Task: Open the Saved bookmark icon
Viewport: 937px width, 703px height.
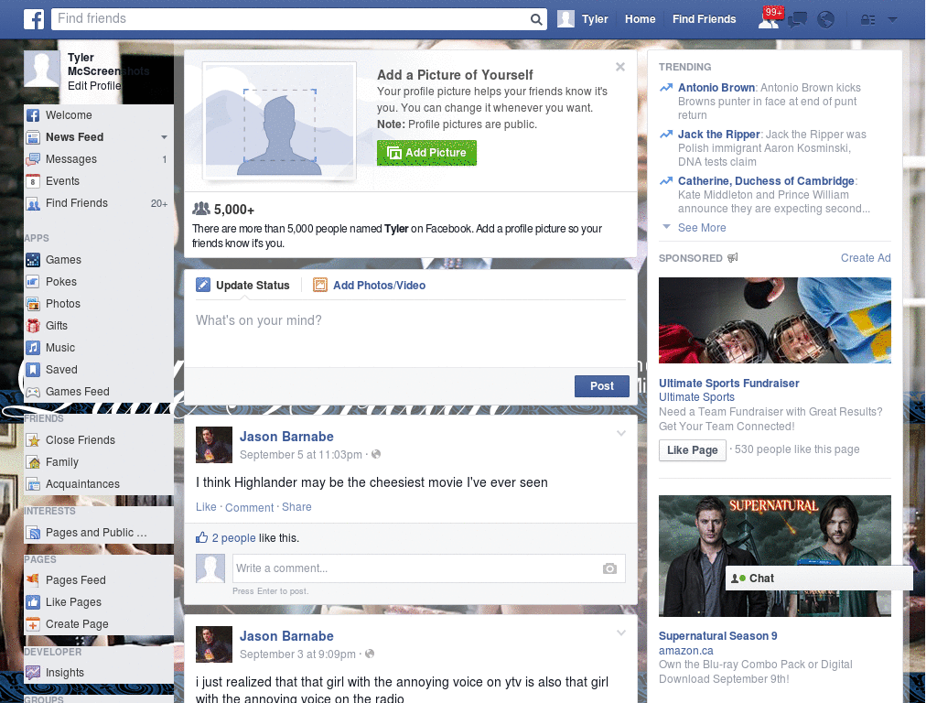Action: tap(33, 370)
